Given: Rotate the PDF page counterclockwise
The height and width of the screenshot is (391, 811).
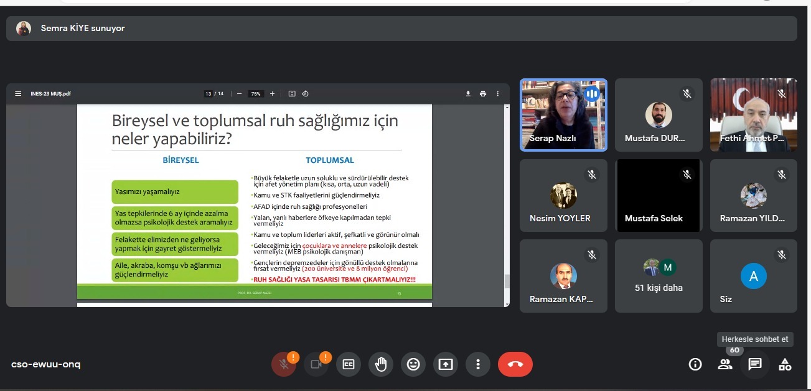Looking at the screenshot, I should (x=305, y=94).
